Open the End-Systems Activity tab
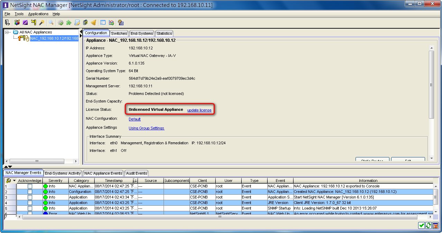442x233 pixels. (x=63, y=173)
